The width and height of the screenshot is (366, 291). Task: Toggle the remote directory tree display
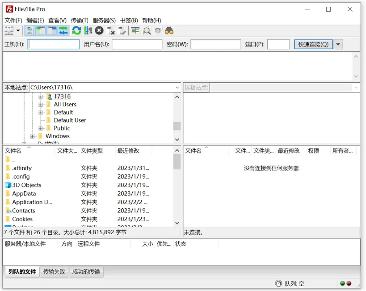tap(52, 30)
